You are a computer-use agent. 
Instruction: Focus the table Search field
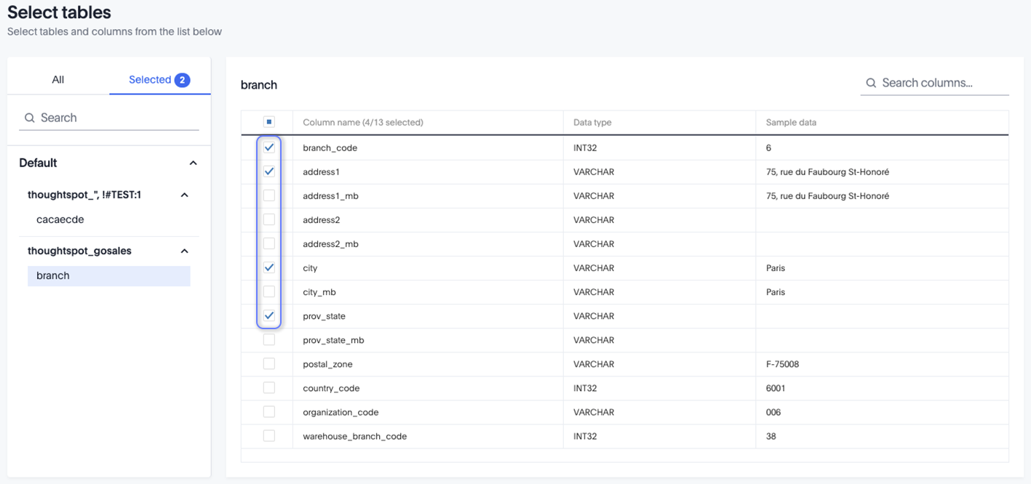tap(116, 118)
